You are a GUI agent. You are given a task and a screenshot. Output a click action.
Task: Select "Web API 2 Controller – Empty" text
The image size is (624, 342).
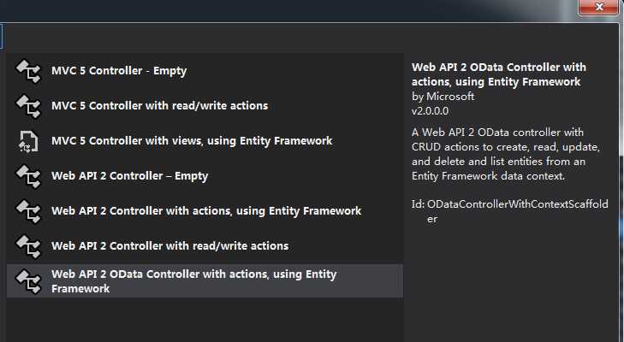click(129, 176)
